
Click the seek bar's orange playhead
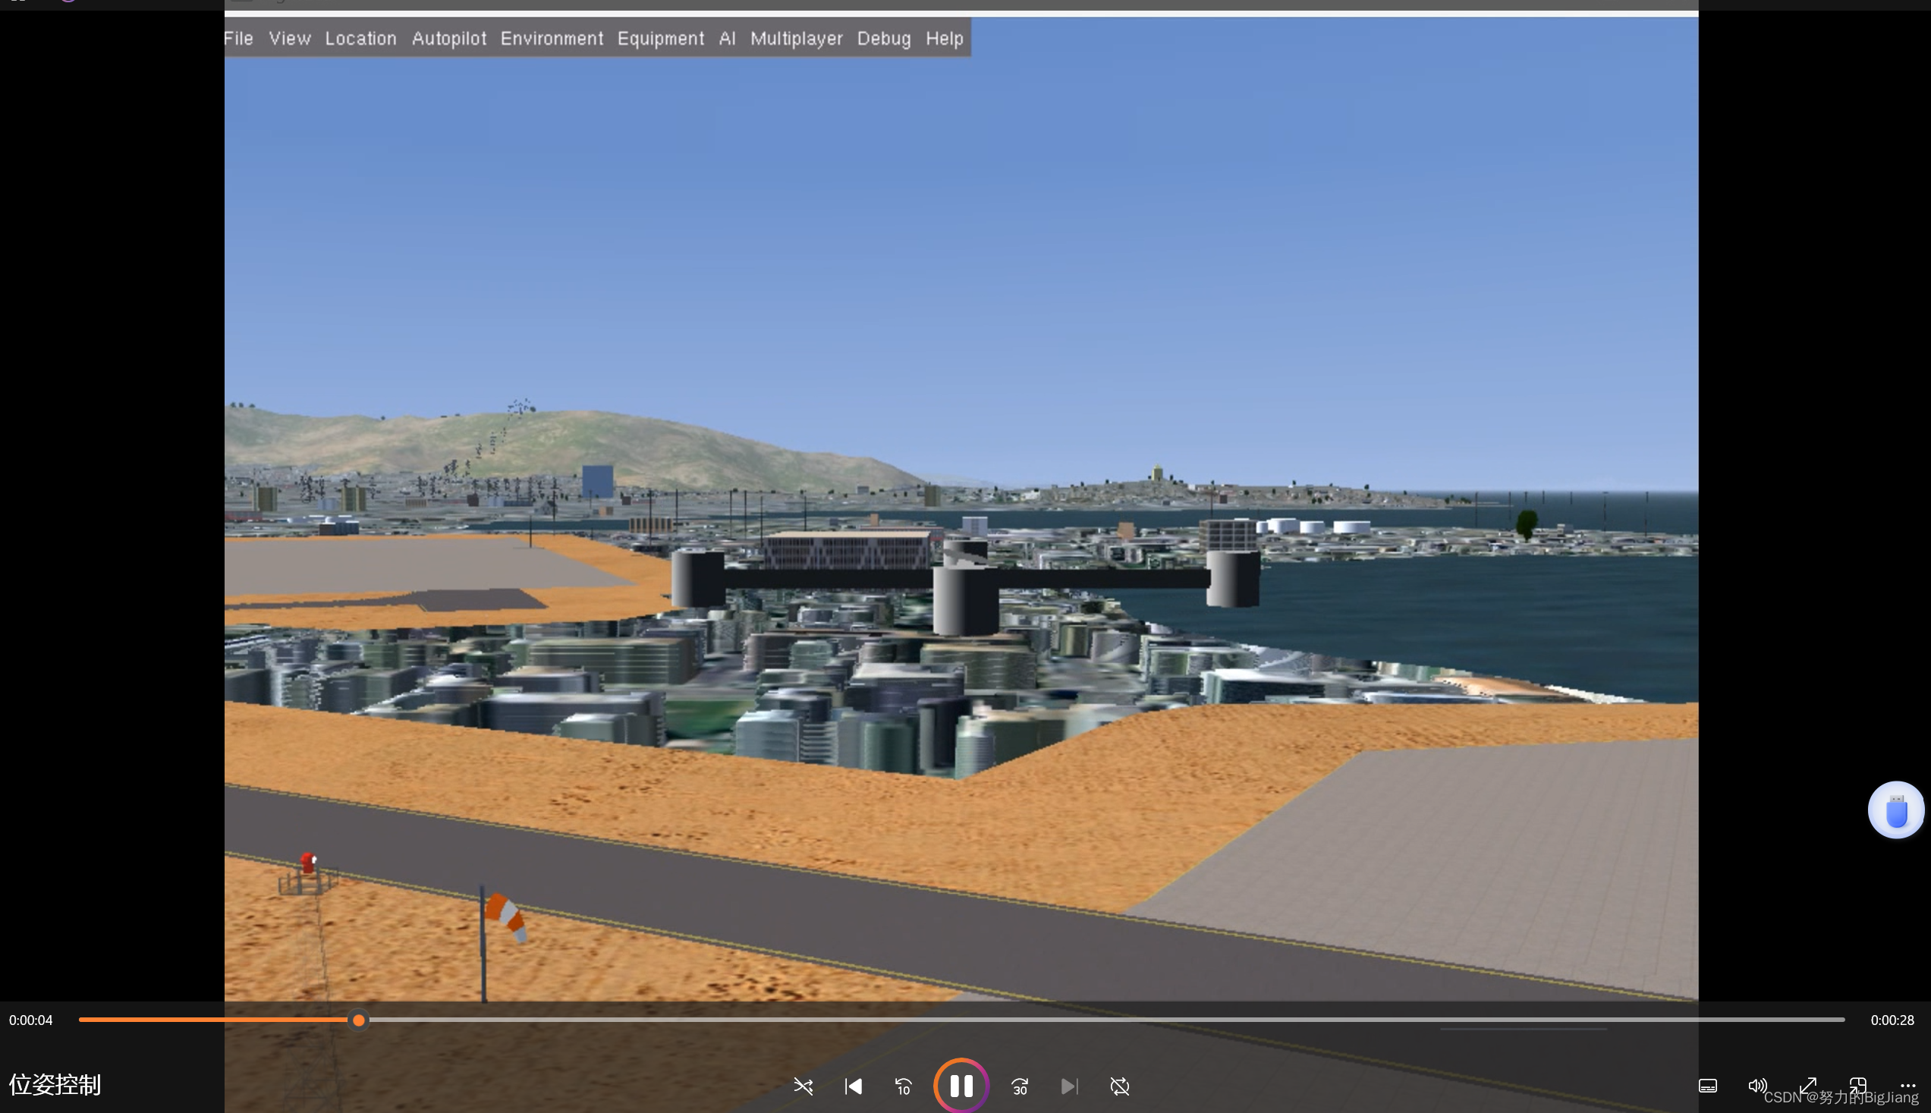359,1020
